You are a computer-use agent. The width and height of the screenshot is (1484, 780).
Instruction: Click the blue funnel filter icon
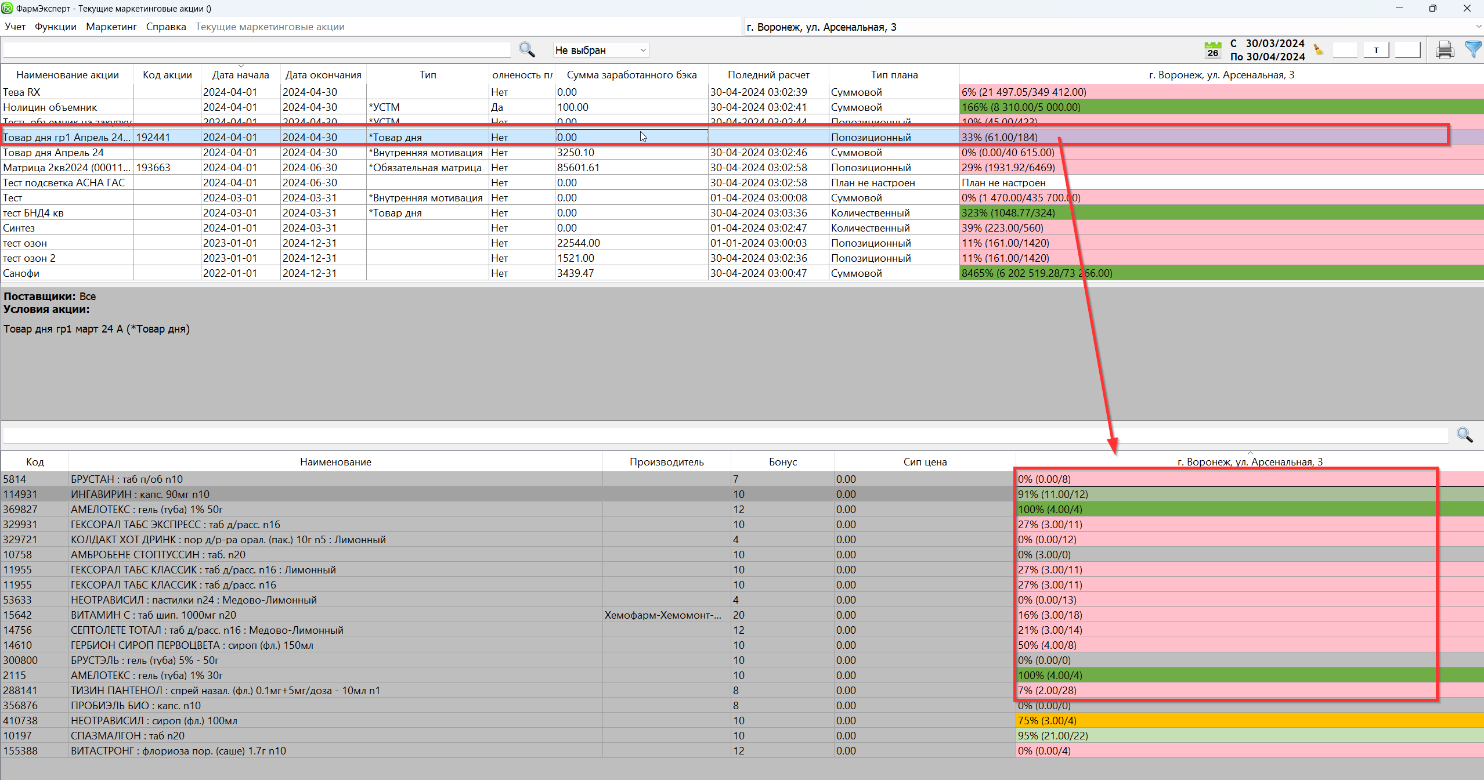(x=1472, y=50)
